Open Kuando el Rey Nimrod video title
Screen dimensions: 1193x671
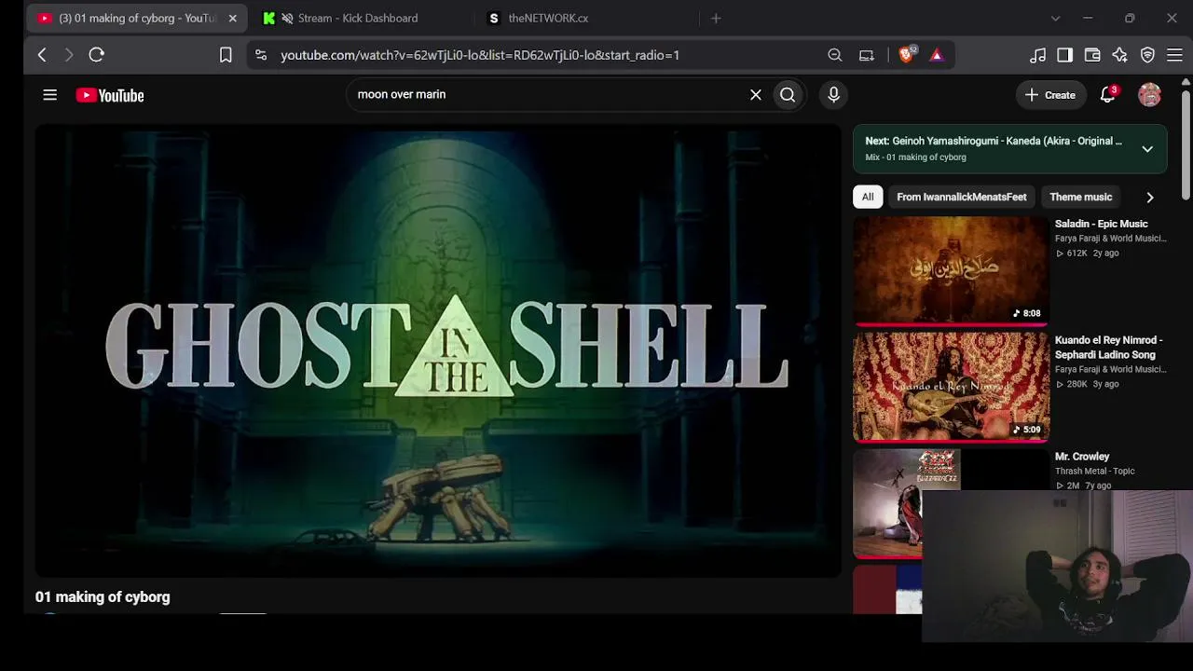coord(1109,348)
